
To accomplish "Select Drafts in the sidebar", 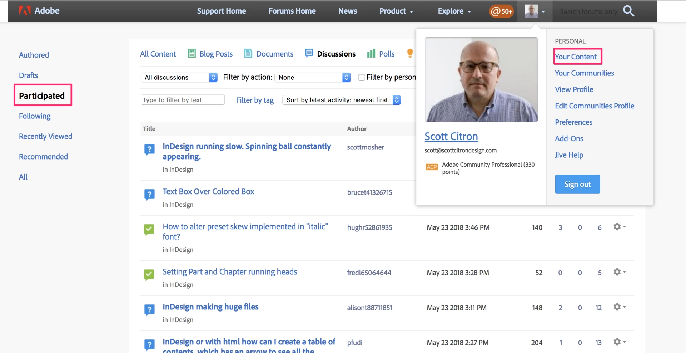I will pos(28,75).
